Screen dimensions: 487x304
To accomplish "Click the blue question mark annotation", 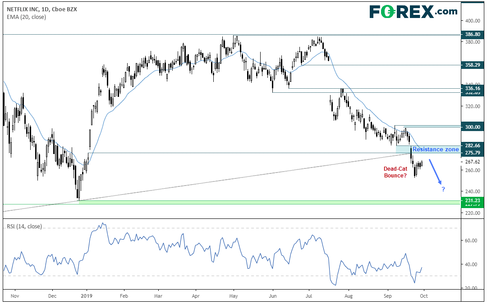I will pos(443,189).
